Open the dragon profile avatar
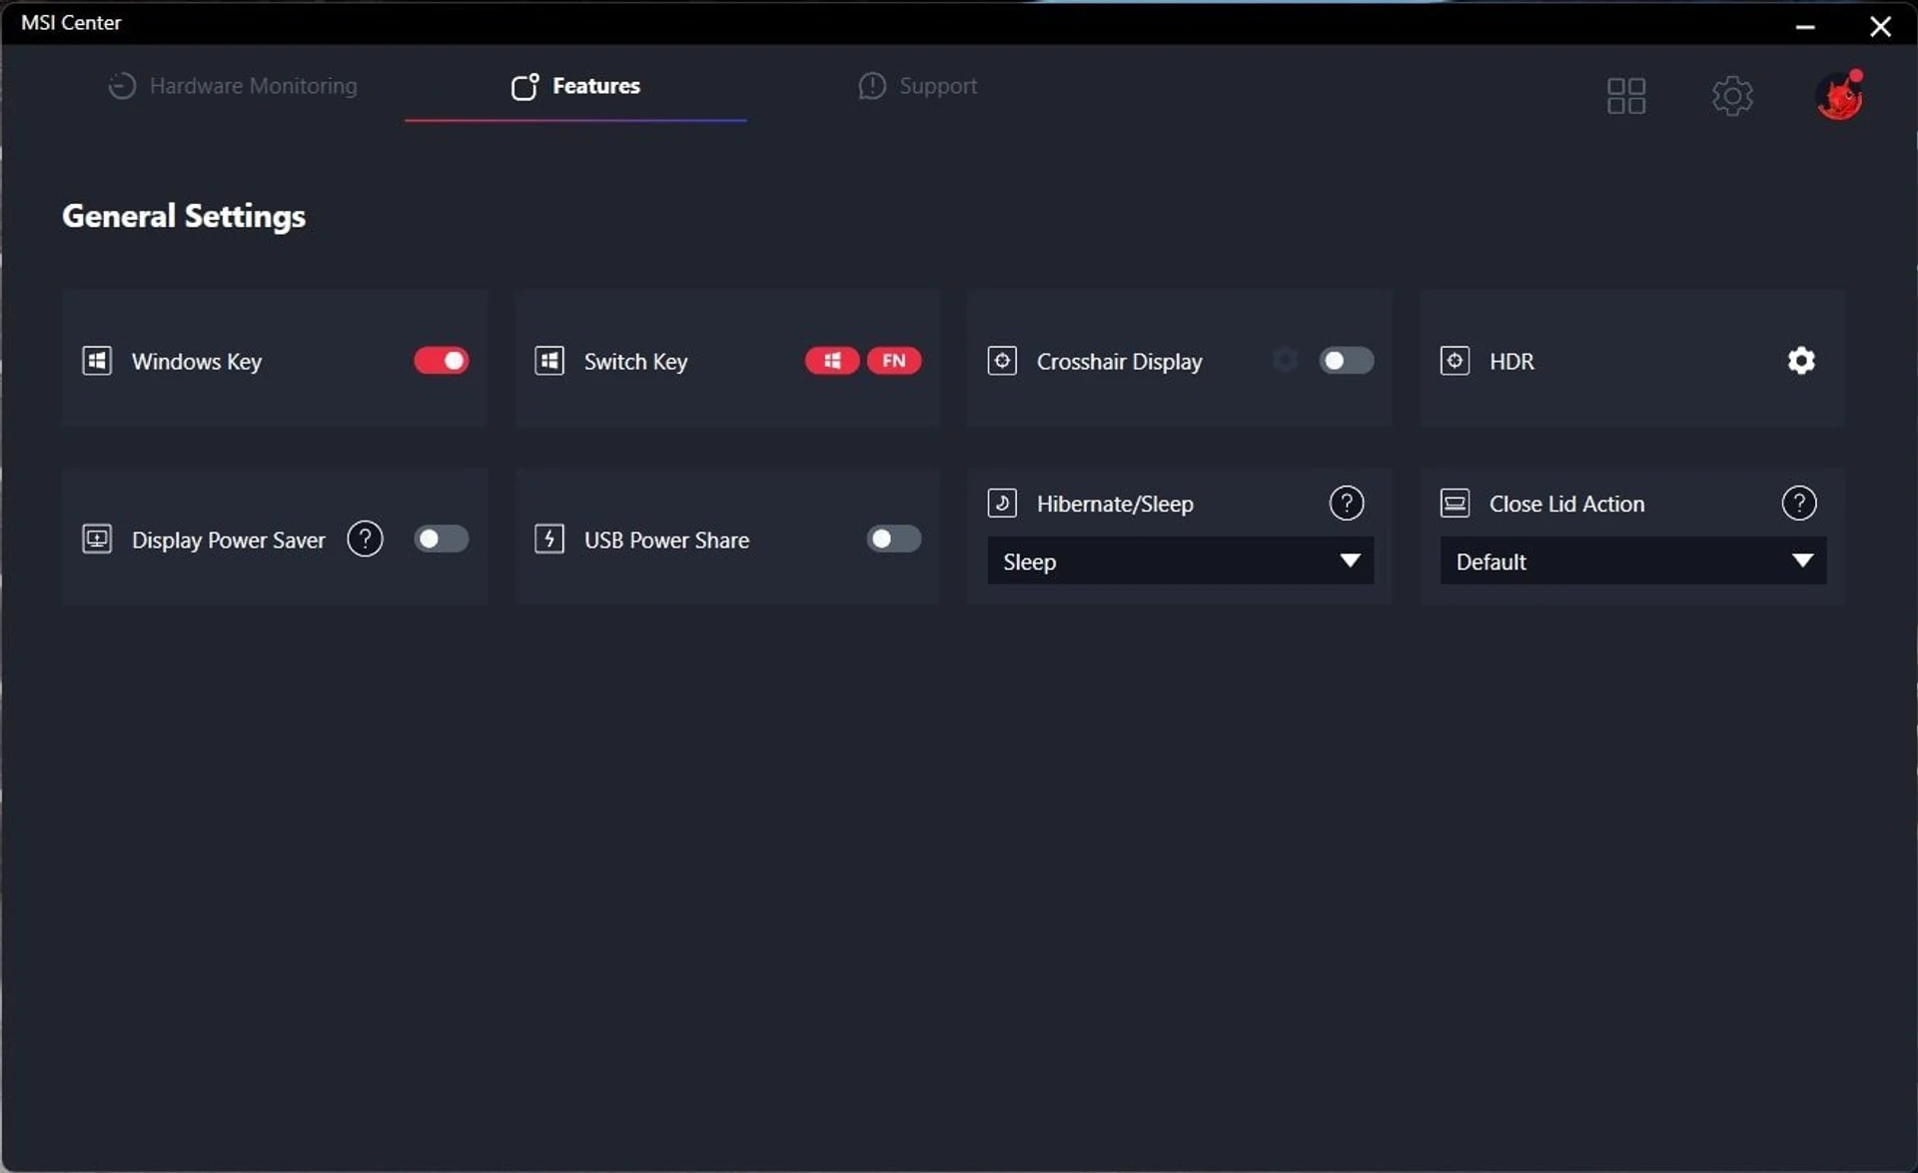 [x=1839, y=96]
